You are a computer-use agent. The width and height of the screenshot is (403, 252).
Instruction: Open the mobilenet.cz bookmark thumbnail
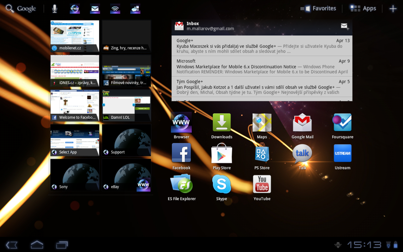[75, 36]
